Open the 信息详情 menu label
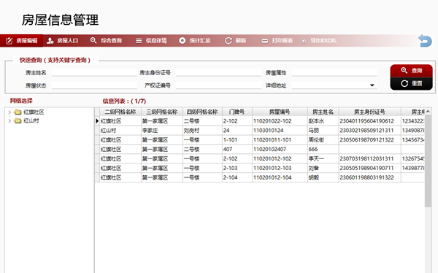438x273 pixels. click(156, 41)
